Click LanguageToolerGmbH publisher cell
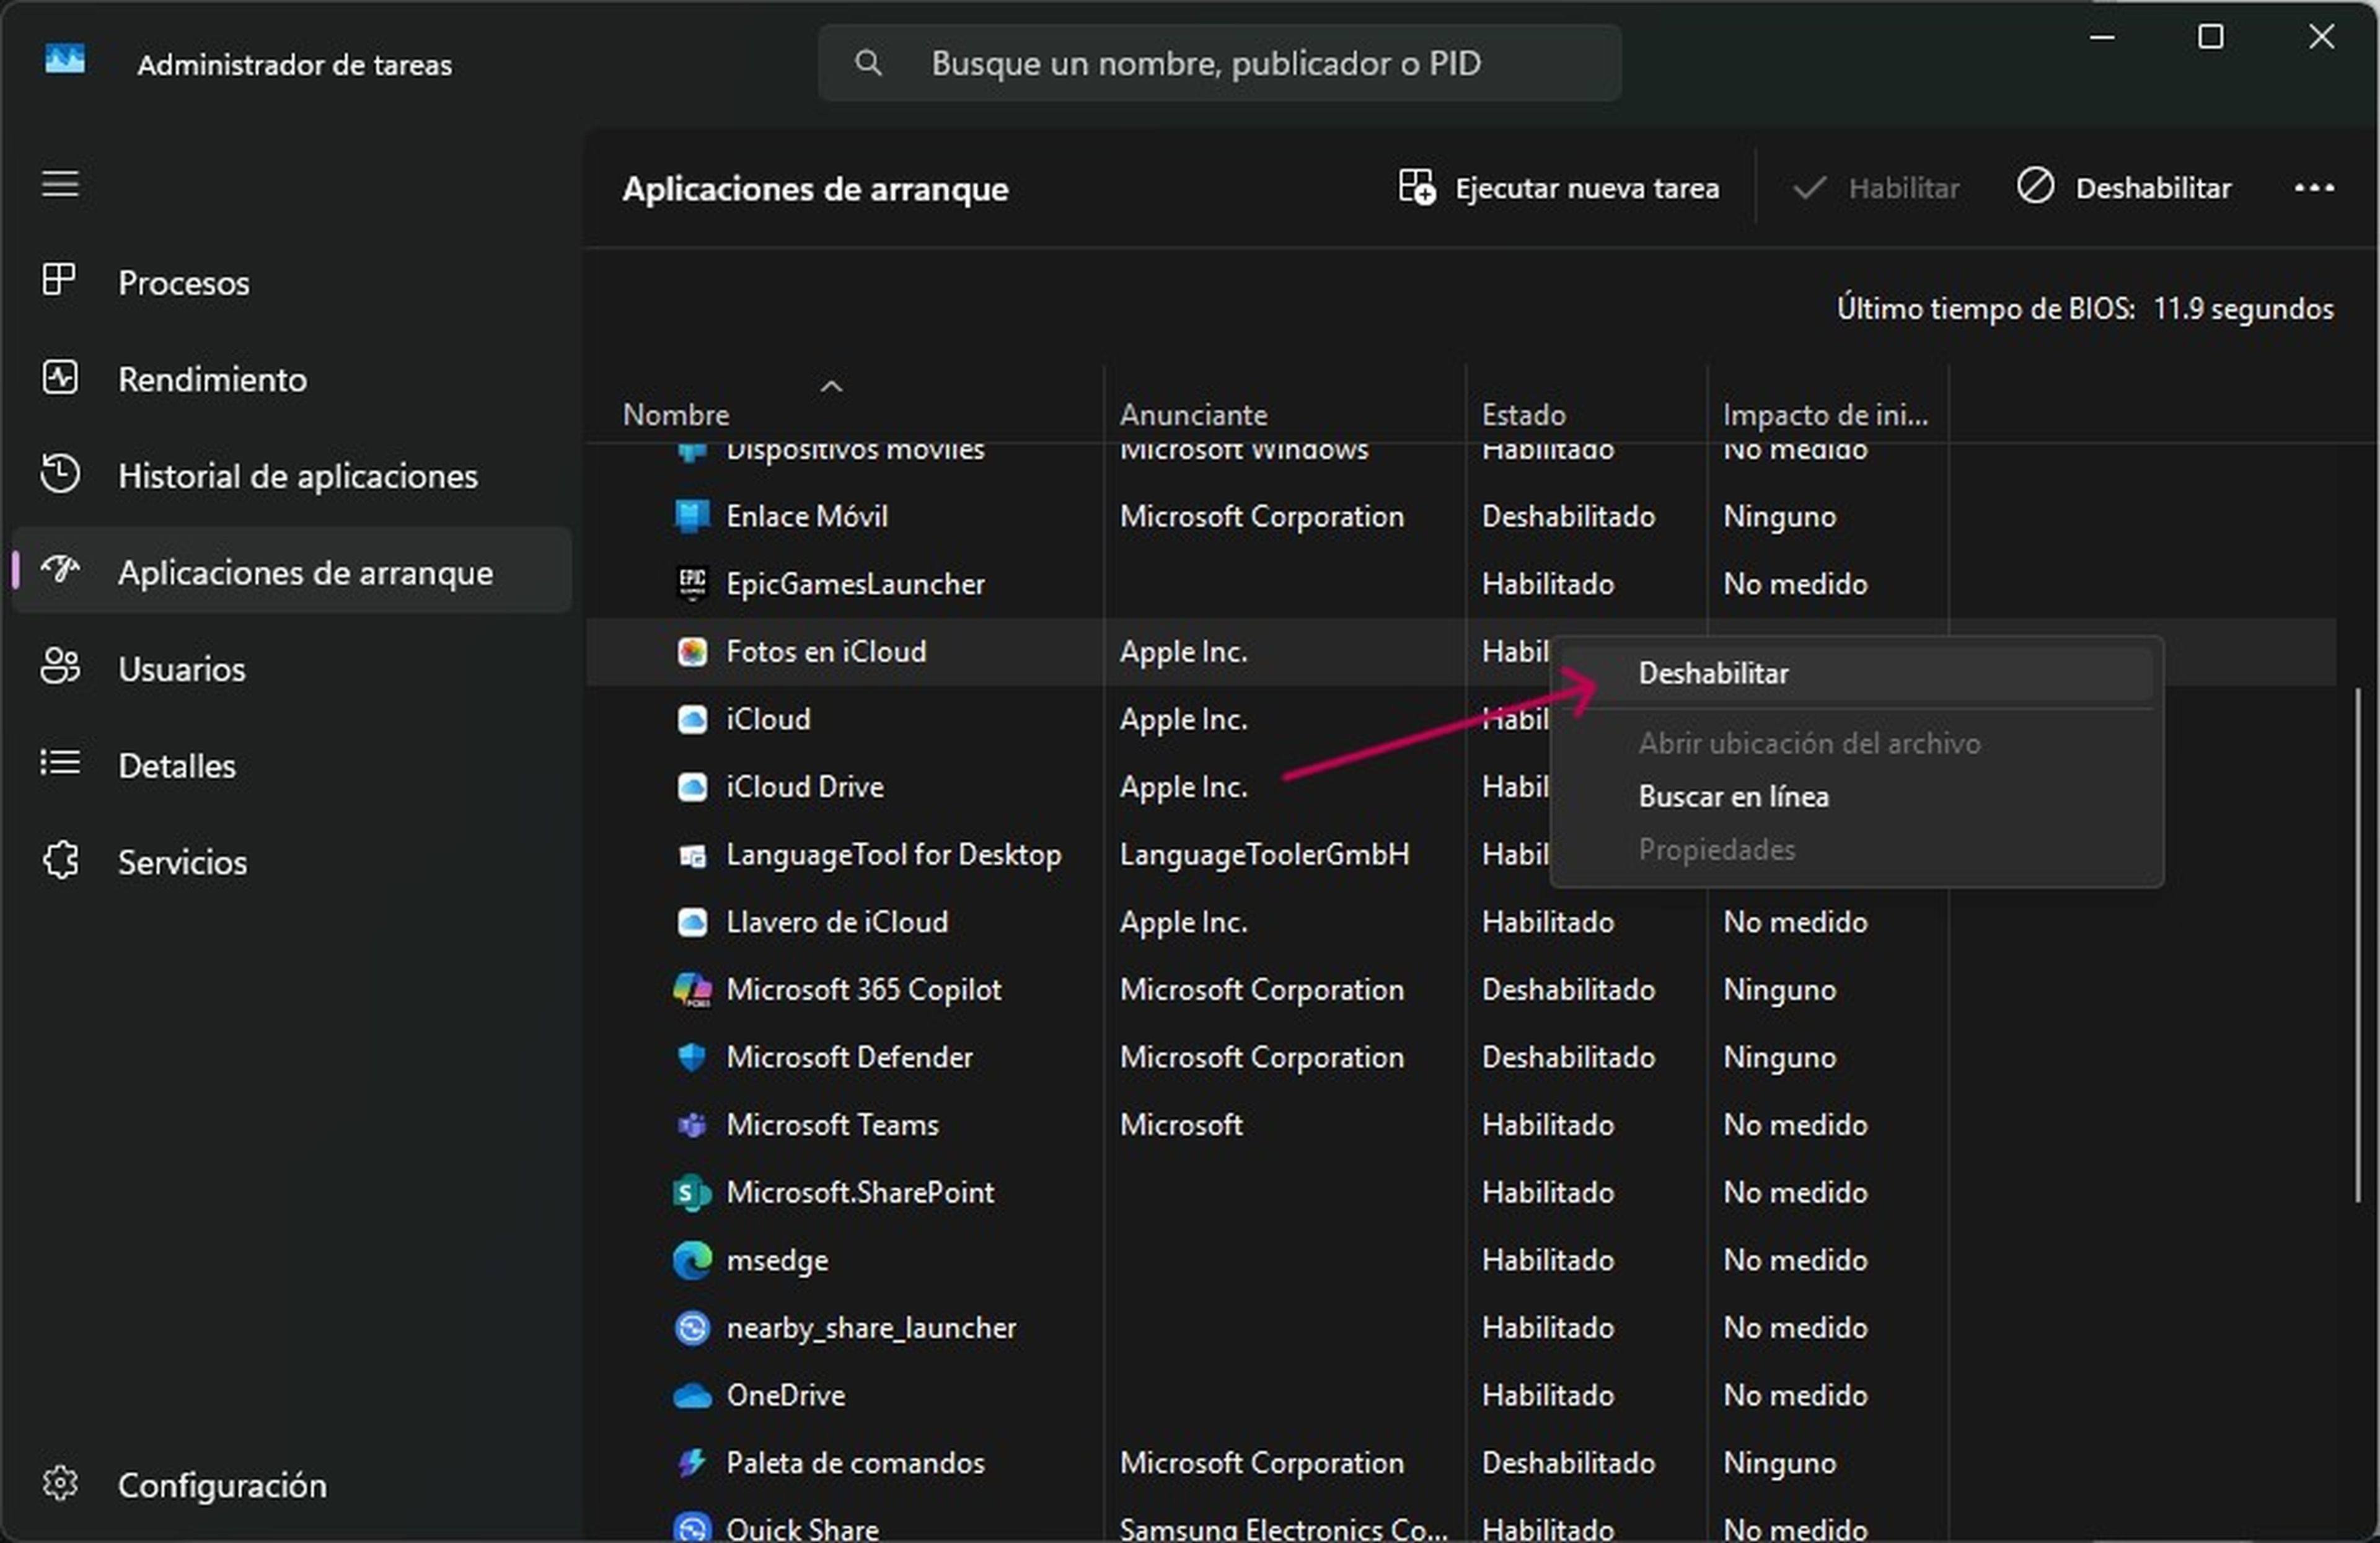 [x=1264, y=854]
